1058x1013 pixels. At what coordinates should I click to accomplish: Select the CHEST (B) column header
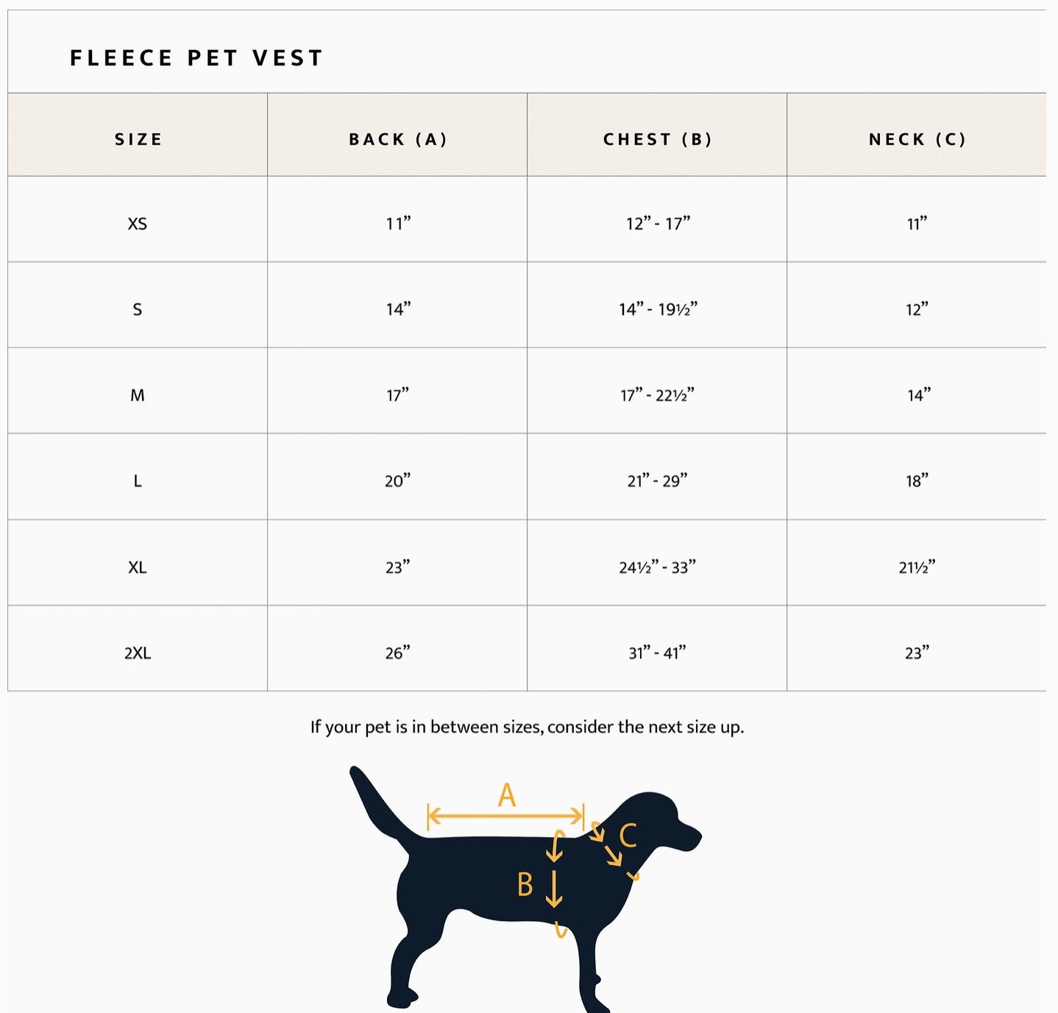click(x=657, y=139)
